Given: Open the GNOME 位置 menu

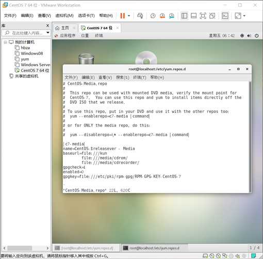Looking at the screenshot, I should (x=85, y=36).
